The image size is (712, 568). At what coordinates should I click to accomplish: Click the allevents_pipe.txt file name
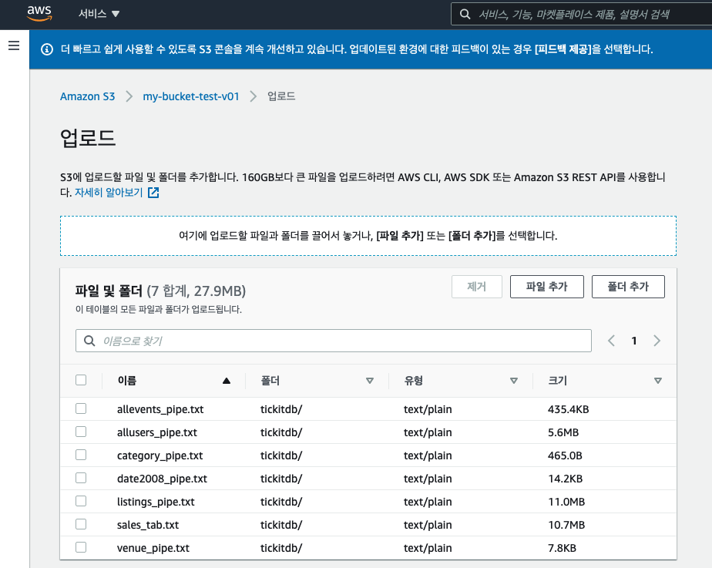click(160, 409)
